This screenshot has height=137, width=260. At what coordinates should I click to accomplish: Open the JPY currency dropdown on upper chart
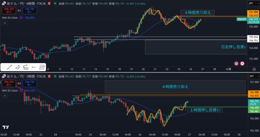pos(254,4)
